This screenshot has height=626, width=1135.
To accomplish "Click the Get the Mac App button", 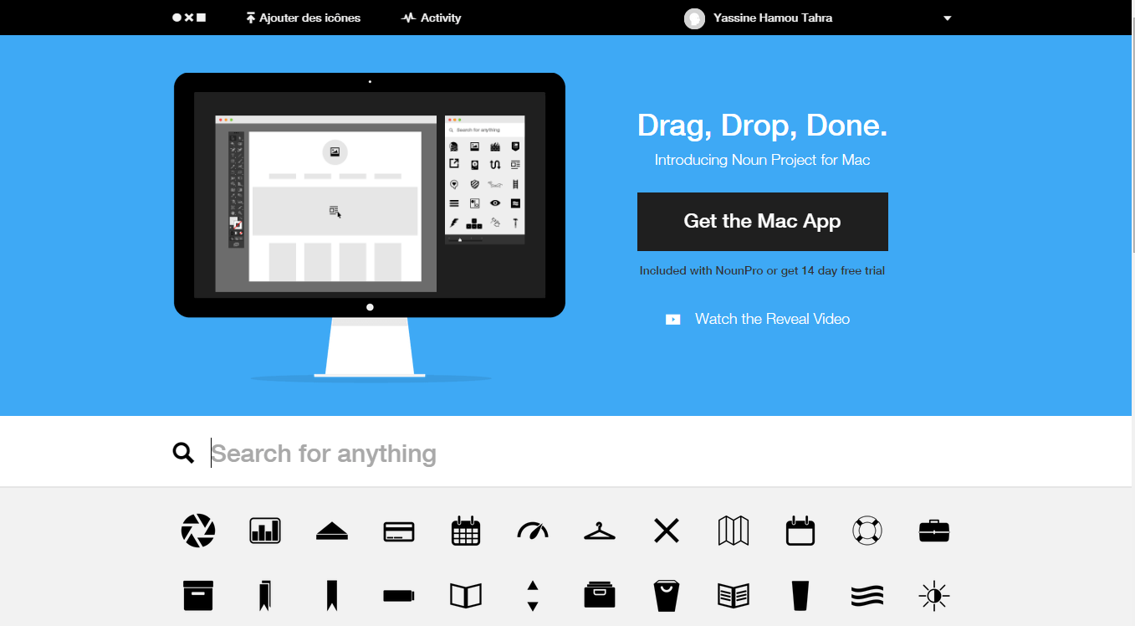I will pos(763,222).
